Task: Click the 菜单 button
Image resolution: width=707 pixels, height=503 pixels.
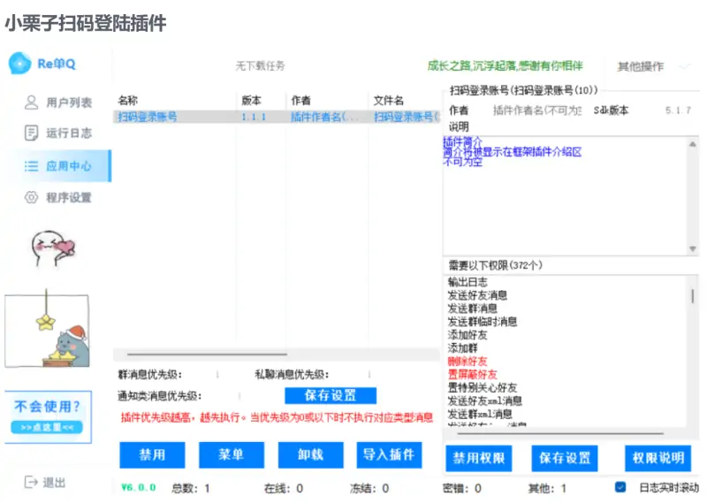Action: click(232, 454)
